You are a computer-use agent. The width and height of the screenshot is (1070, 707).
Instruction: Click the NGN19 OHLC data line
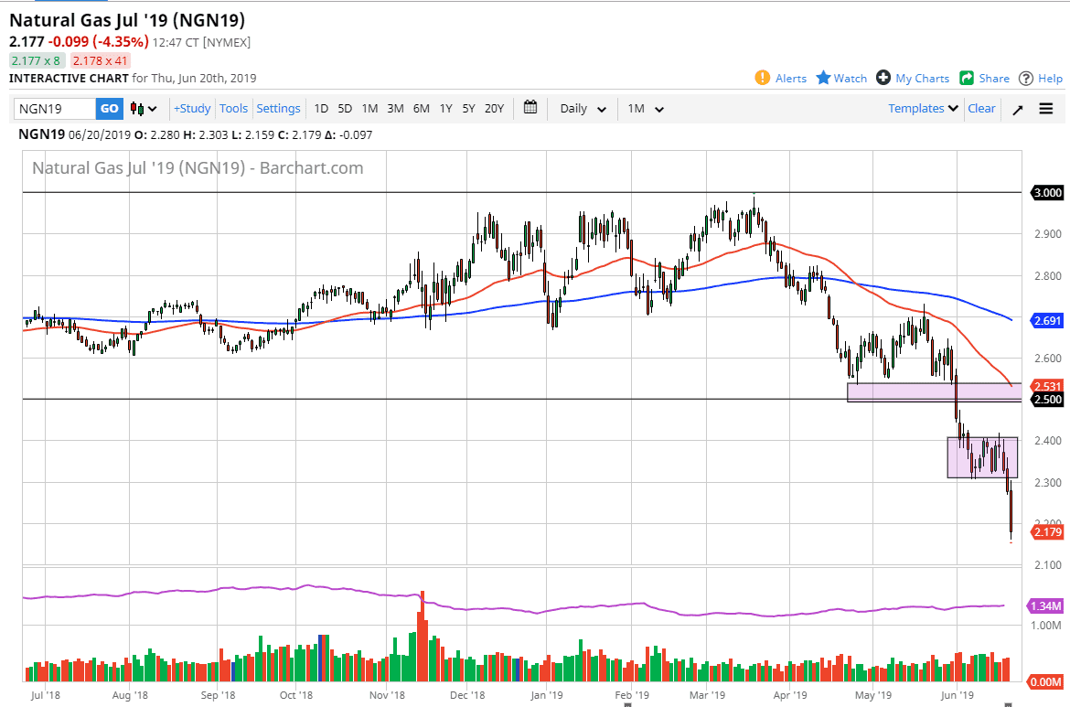point(195,134)
